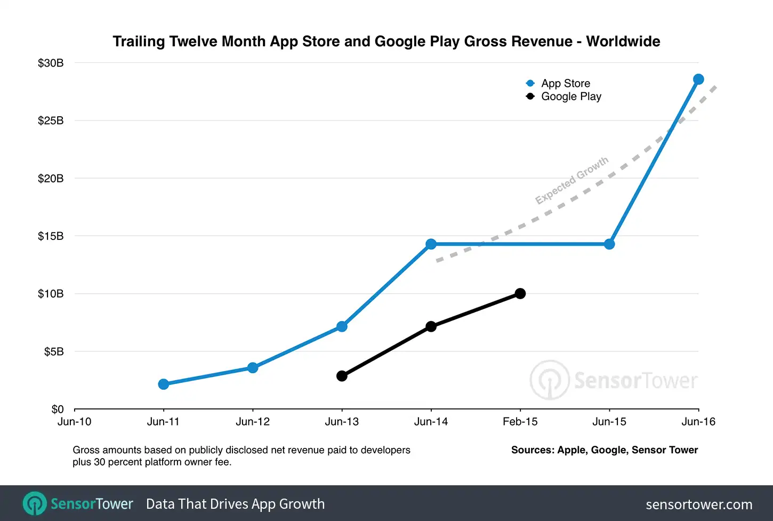
Task: Click the Jun-14 App Store data point
Action: click(x=431, y=244)
